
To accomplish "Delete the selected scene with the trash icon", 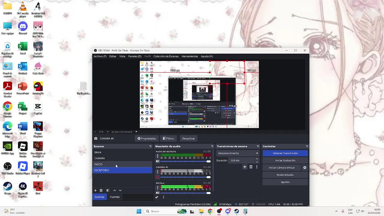I will click(101, 190).
